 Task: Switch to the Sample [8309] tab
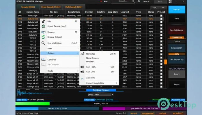(x=28, y=7)
